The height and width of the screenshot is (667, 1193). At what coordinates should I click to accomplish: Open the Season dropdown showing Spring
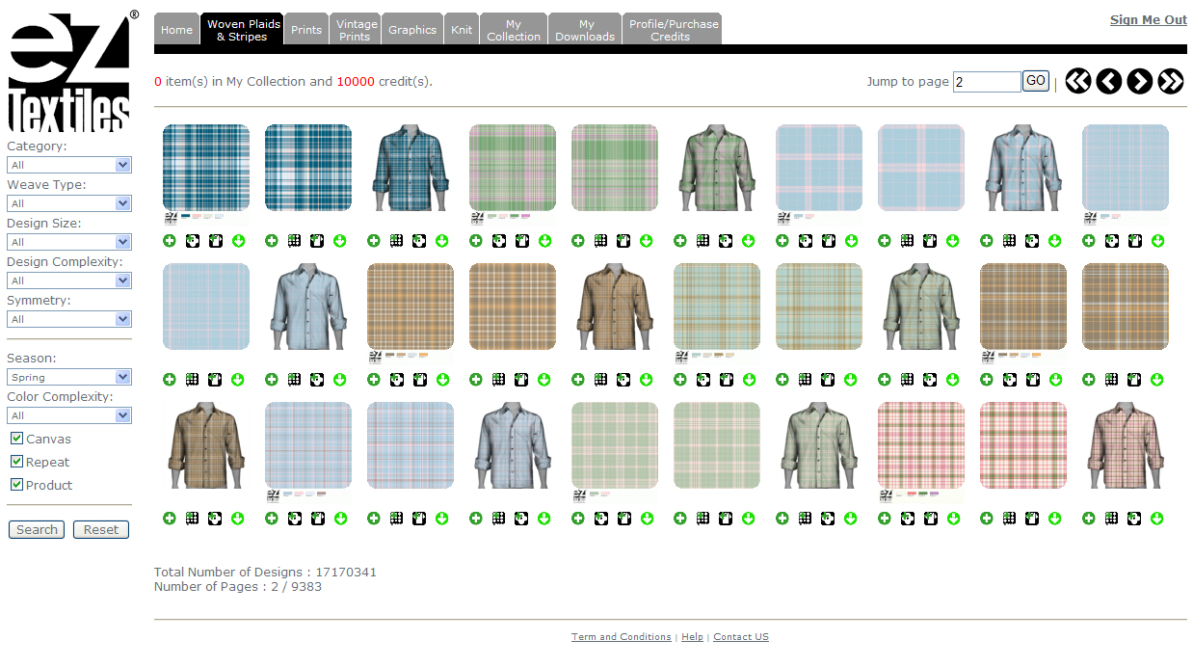(69, 377)
